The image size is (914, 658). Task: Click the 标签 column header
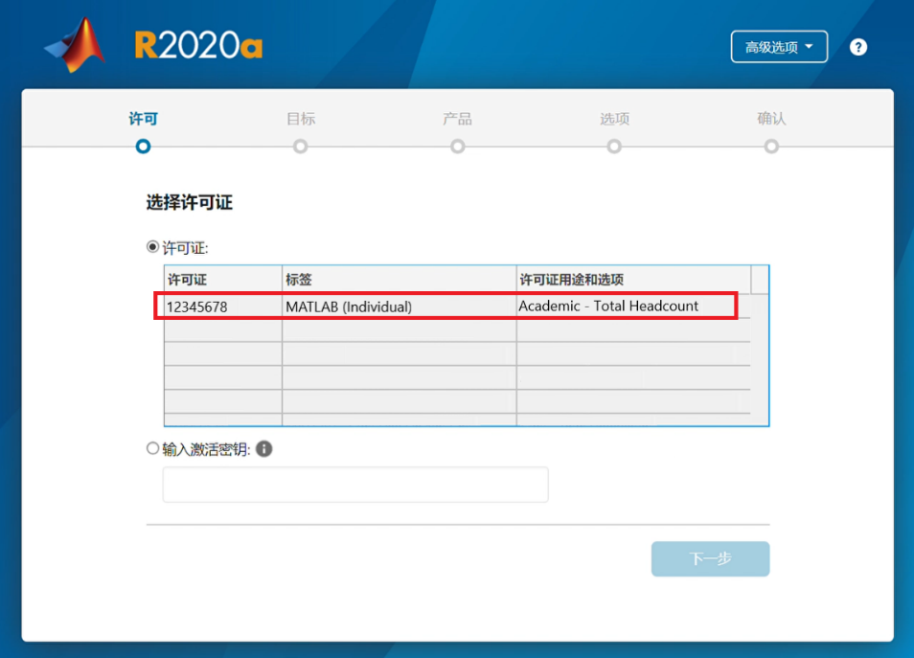400,280
